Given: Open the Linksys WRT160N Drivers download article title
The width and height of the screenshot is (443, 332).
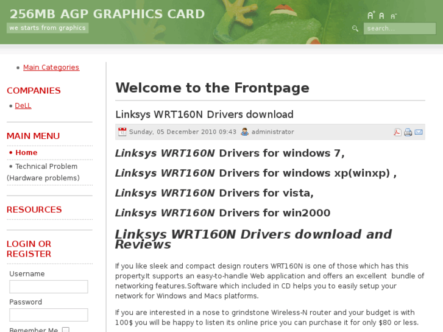Looking at the screenshot, I should click(x=205, y=115).
